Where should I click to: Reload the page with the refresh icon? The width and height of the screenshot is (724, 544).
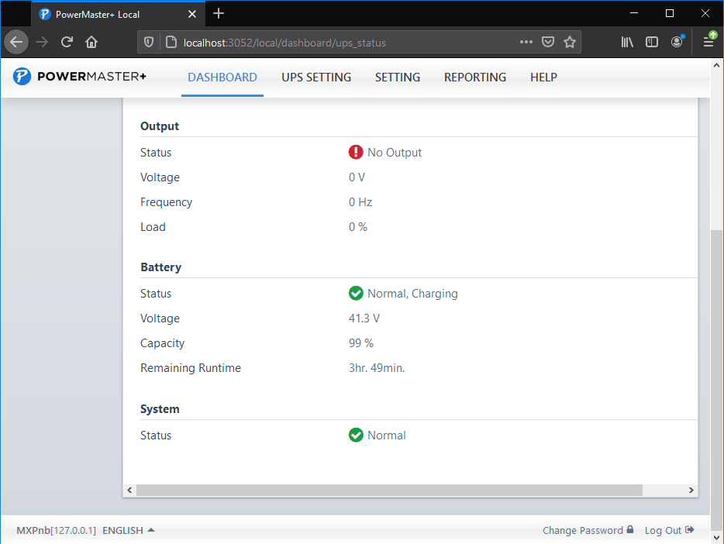(x=67, y=43)
